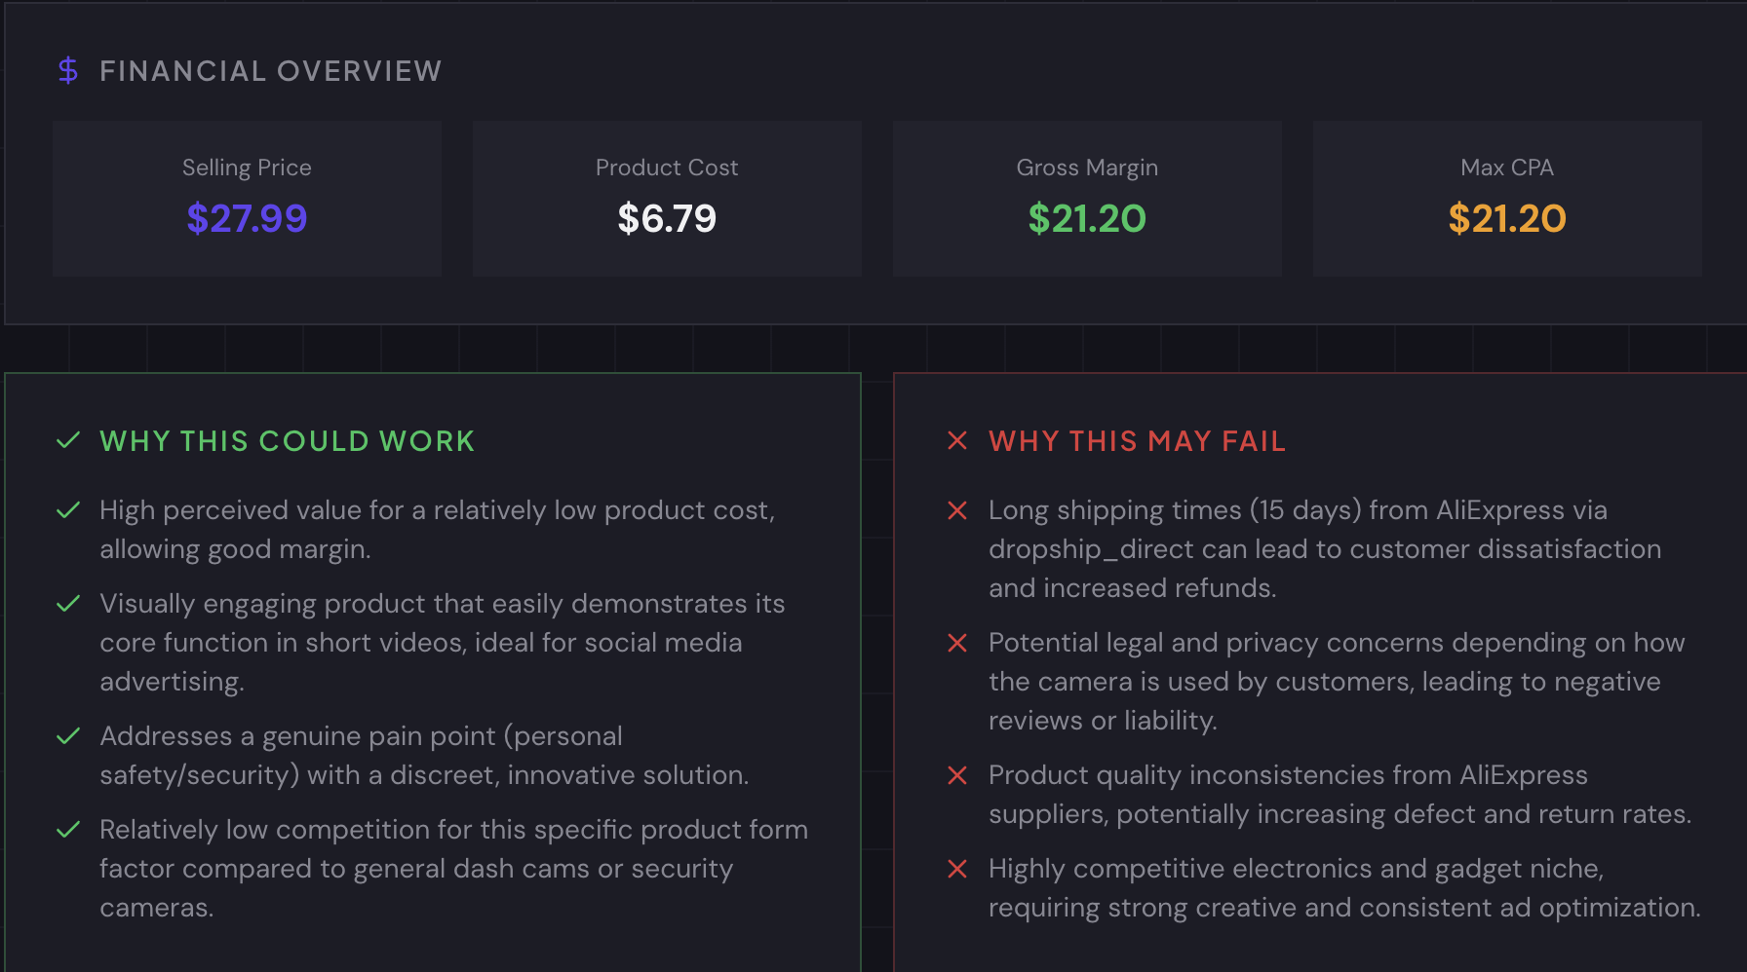The image size is (1747, 972).
Task: Select the X icon next to the product quality inconsistencies risk
Action: [x=956, y=774]
